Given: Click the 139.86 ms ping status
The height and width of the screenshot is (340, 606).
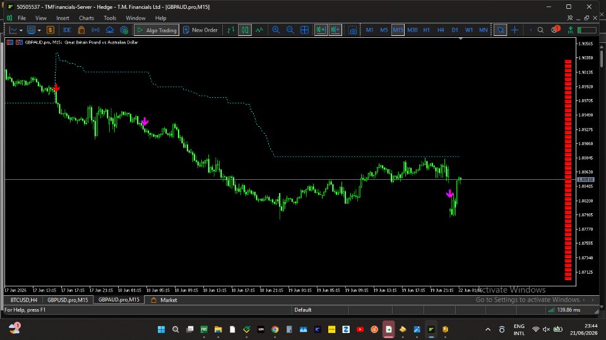Looking at the screenshot, I should pos(569,310).
